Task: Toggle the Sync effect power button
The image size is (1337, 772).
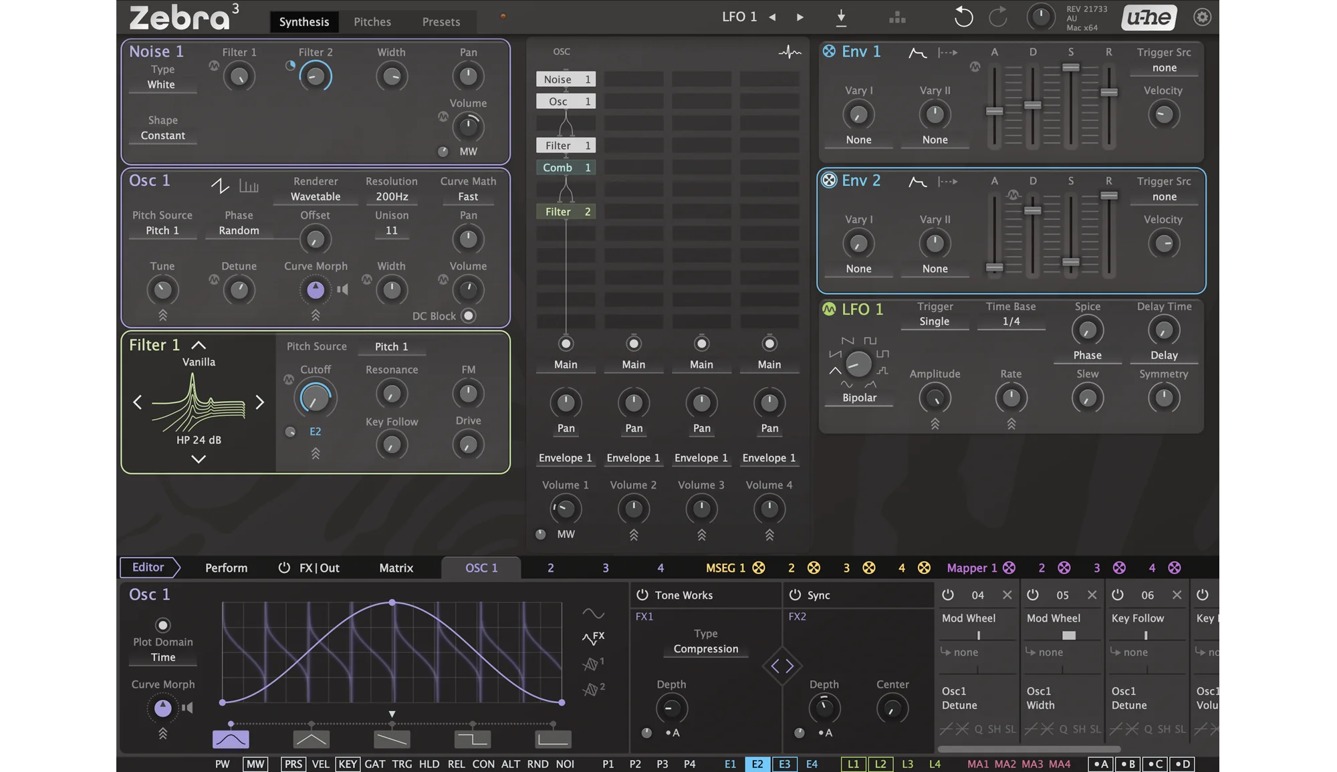Action: click(795, 595)
